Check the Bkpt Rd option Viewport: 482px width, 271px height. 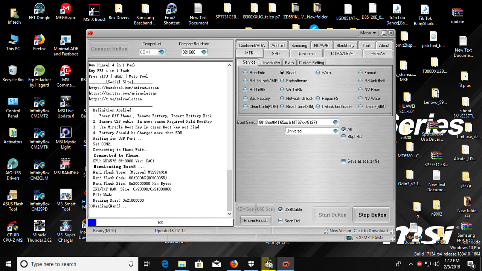[343, 136]
